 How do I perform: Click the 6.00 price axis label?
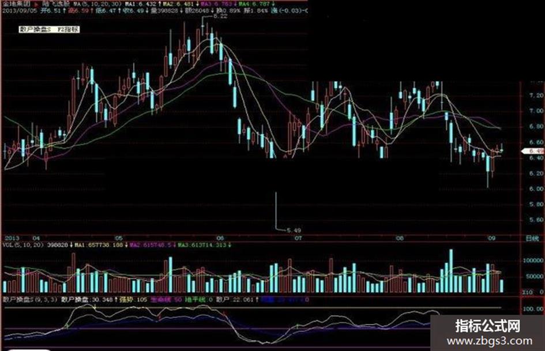pyautogui.click(x=536, y=188)
